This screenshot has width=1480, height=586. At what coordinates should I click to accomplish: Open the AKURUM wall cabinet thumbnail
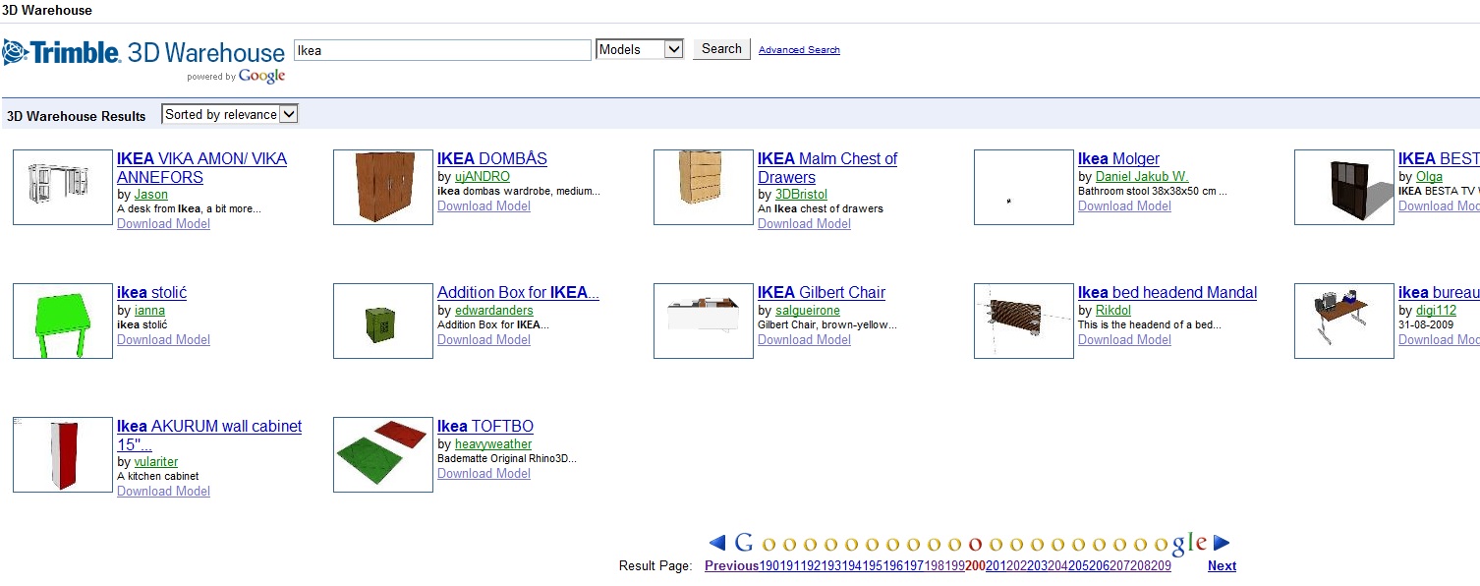(x=63, y=454)
